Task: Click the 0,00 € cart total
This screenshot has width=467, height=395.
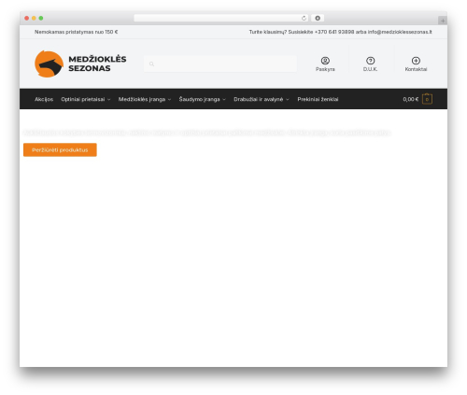Action: 411,99
